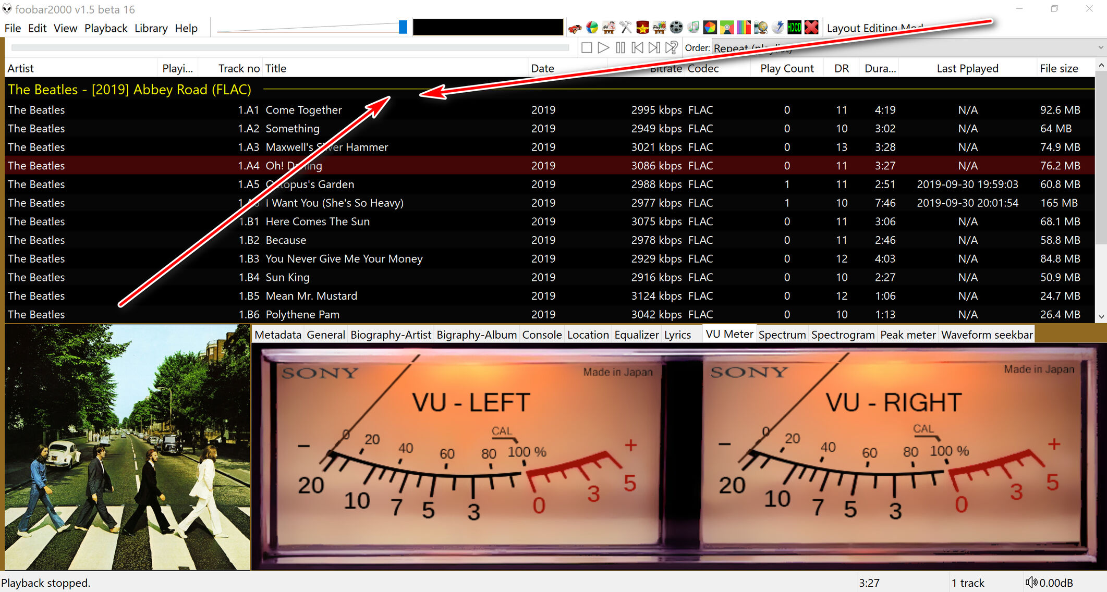Select the "Polythene Pam" track
1107x592 pixels.
pyautogui.click(x=550, y=314)
